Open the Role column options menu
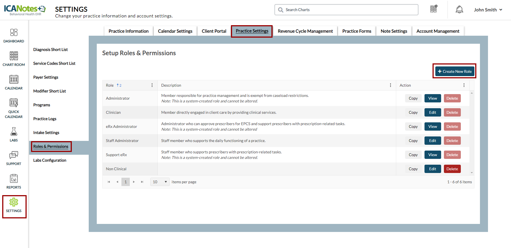 coord(152,85)
